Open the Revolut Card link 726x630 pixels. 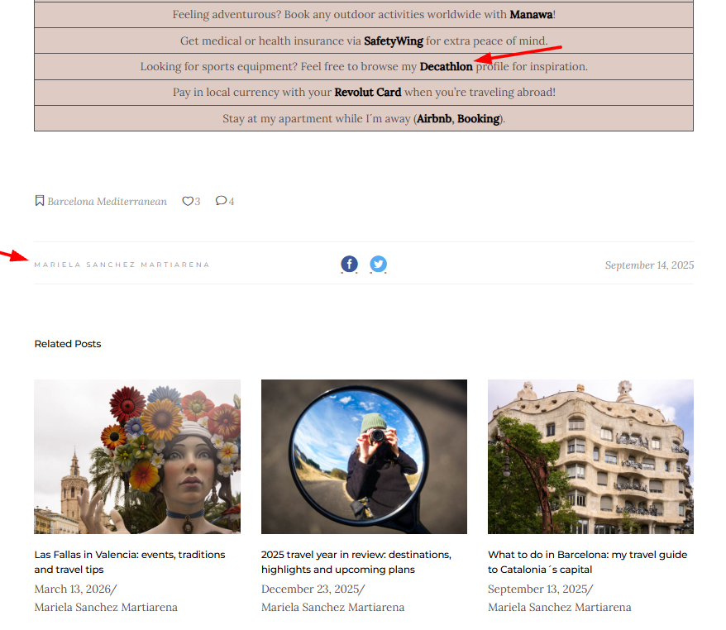coord(368,92)
